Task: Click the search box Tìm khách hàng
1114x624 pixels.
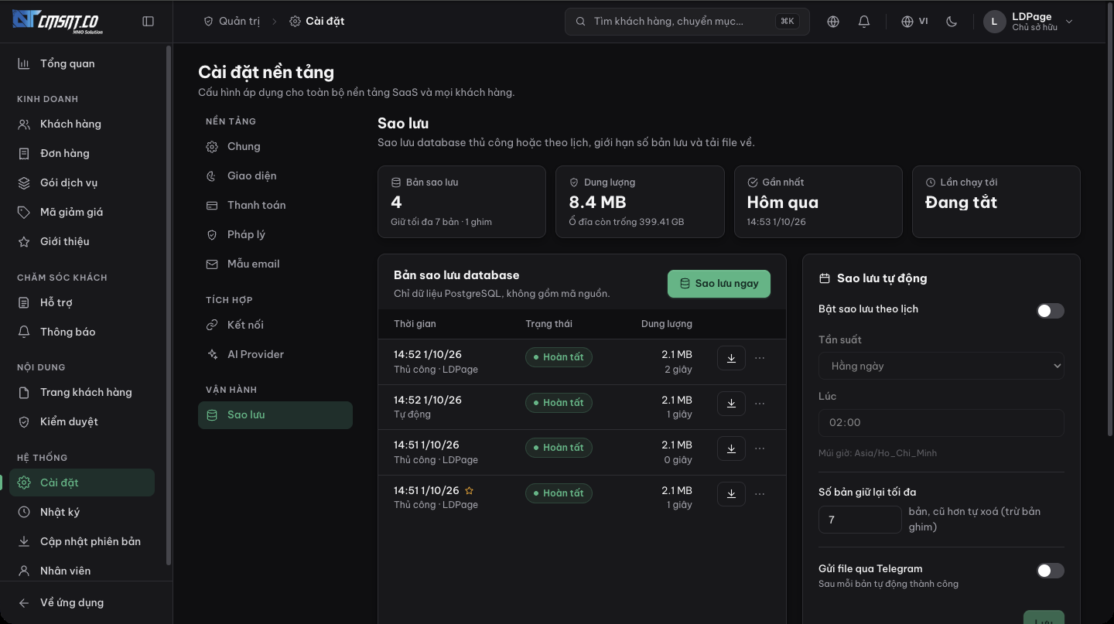Action: (x=688, y=22)
